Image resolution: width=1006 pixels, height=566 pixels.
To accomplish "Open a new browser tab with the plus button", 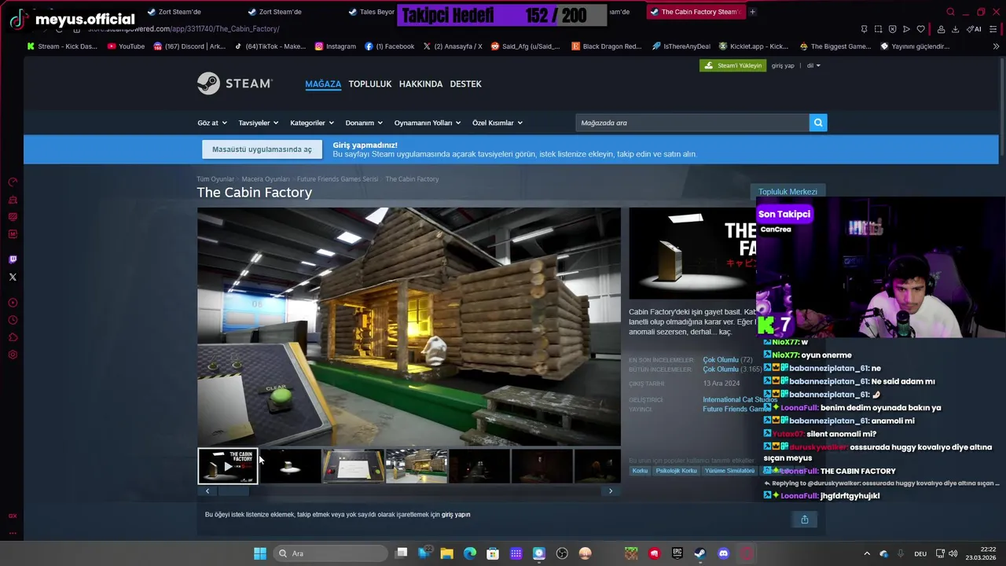I will coord(752,12).
